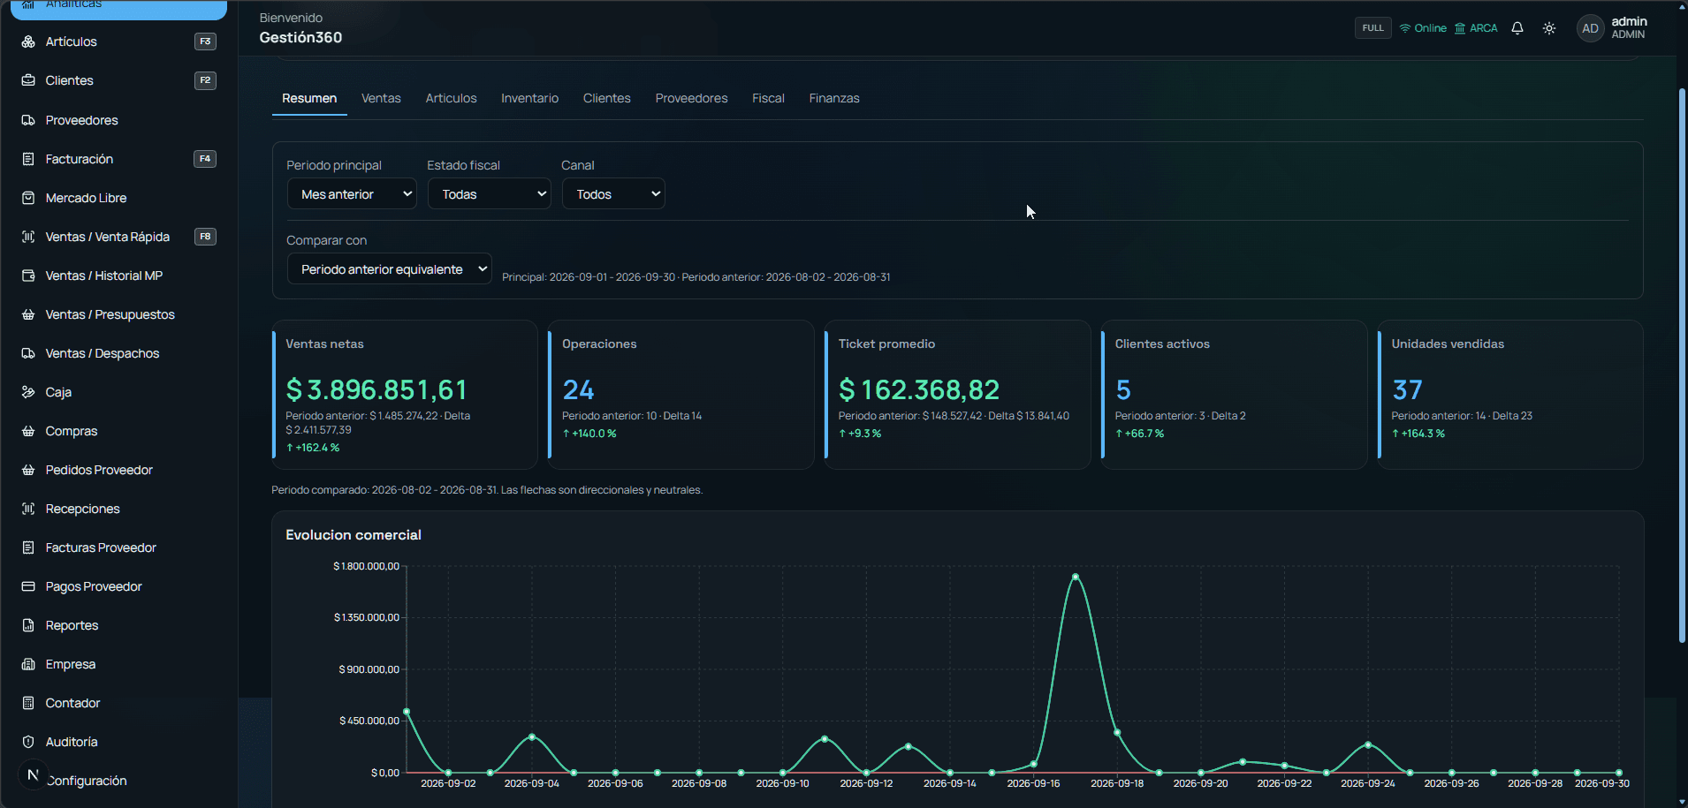Click the ARCA status indicator
The height and width of the screenshot is (808, 1688).
tap(1476, 28)
